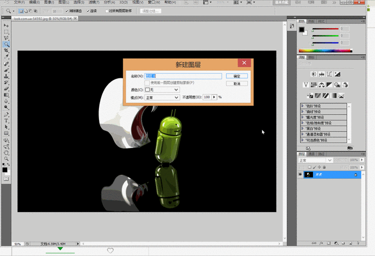Click the foreground color swatch in Color panel
This screenshot has height=256, width=375.
click(301, 30)
